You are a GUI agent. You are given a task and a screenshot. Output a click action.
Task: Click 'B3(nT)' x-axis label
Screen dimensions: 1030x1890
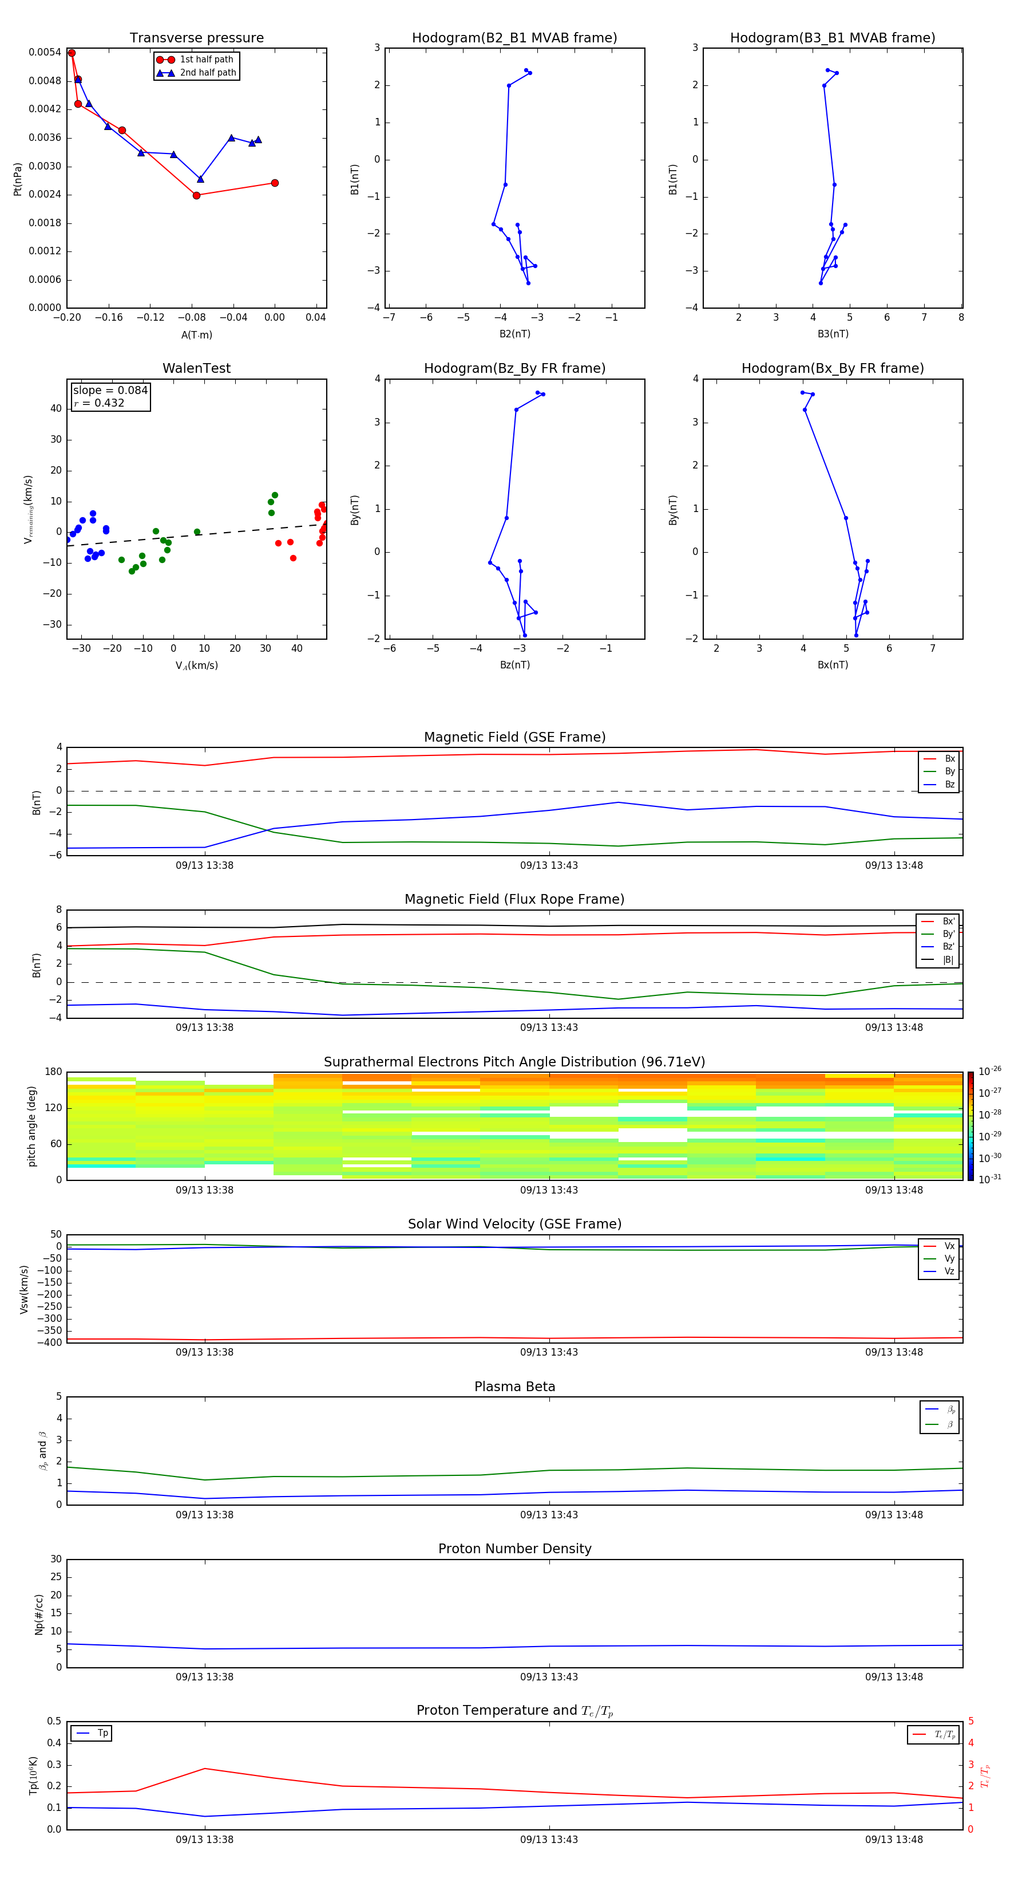[833, 334]
